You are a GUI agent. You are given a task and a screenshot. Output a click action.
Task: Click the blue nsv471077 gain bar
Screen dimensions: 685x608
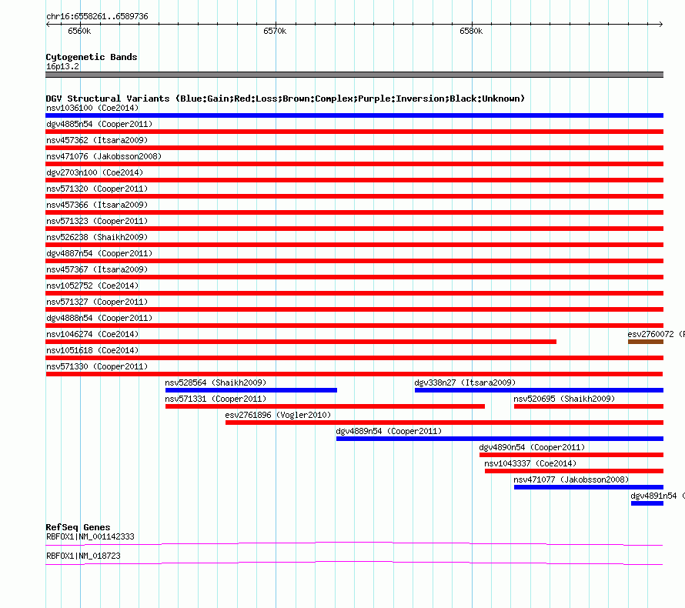pos(589,487)
